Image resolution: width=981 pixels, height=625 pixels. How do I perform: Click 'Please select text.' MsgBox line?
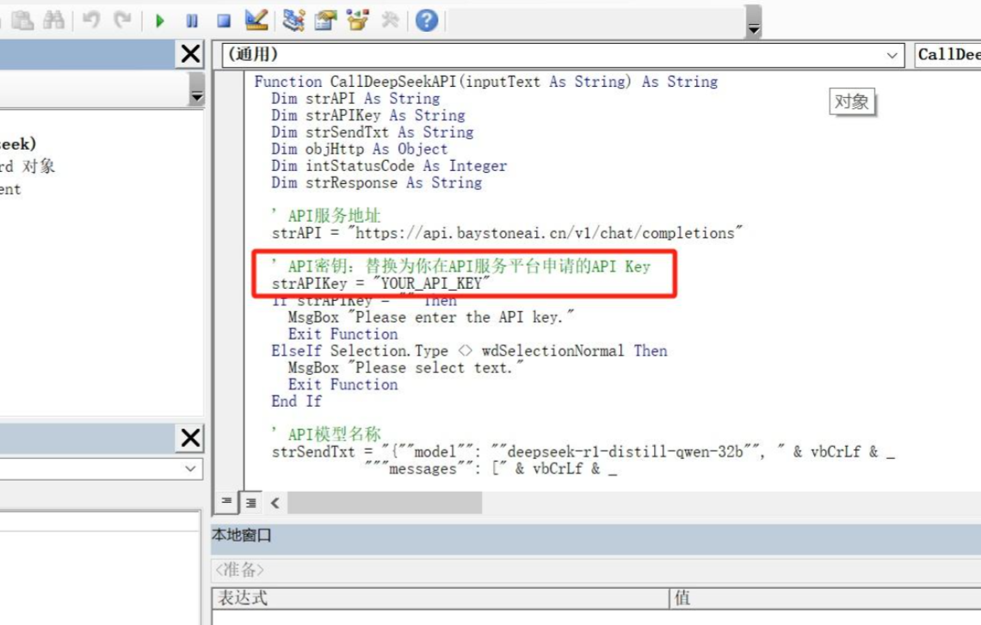click(x=405, y=368)
